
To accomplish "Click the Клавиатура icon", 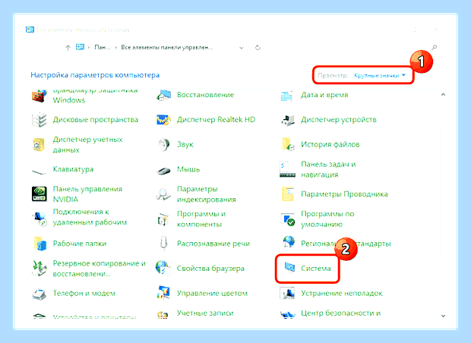I will click(x=39, y=171).
